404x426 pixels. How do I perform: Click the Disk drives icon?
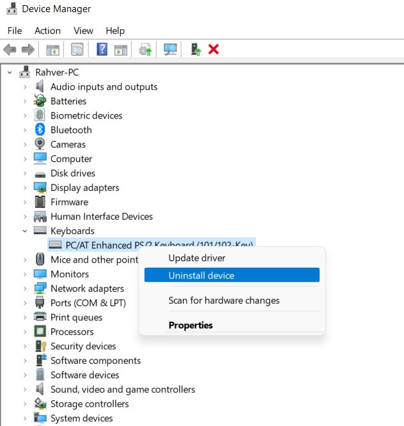pyautogui.click(x=40, y=174)
